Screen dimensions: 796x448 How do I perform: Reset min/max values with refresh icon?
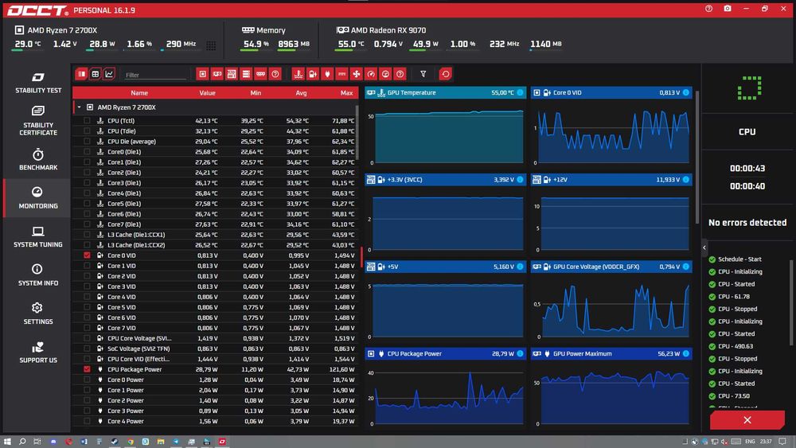(445, 74)
